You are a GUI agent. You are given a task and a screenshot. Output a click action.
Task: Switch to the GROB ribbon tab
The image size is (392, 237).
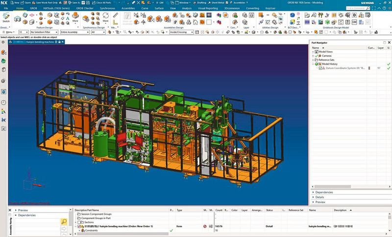33,8
